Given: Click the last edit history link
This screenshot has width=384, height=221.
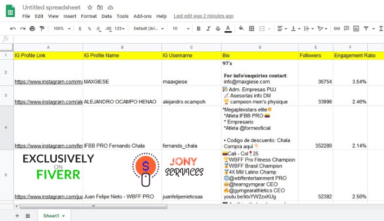Looking at the screenshot, I should click(203, 16).
